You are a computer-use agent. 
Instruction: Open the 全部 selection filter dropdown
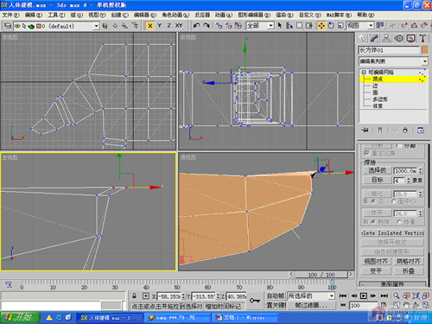tap(270, 26)
